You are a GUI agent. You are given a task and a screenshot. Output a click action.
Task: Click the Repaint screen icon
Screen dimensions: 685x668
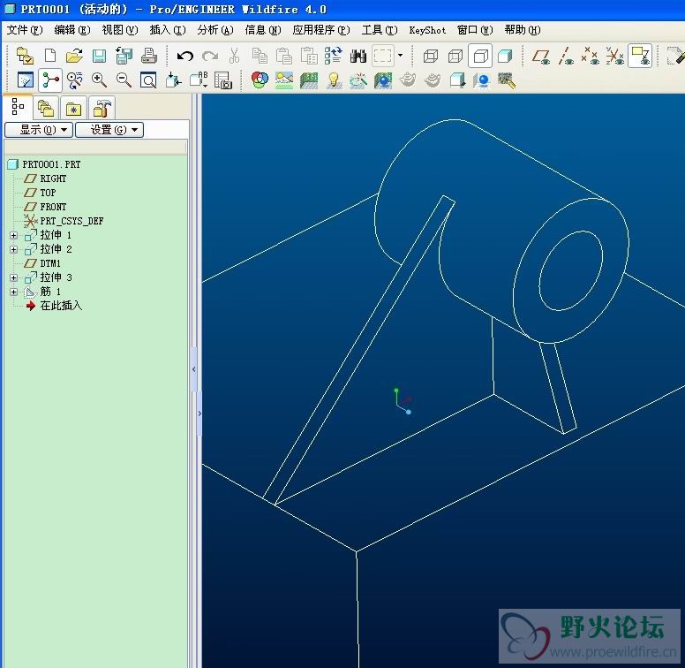coord(25,80)
